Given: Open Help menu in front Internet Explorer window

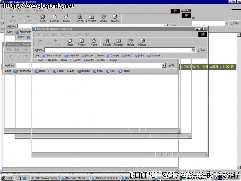Looking at the screenshot, I should pos(87,34).
